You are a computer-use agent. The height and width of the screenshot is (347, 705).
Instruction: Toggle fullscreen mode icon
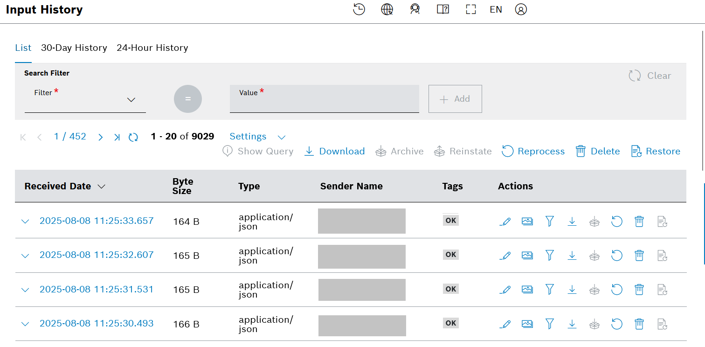[470, 9]
